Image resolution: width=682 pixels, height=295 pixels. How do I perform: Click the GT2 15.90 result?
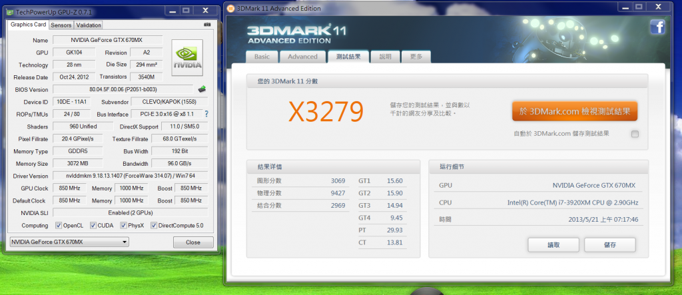[x=382, y=192]
